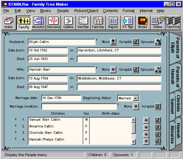The height and width of the screenshot is (159, 183).
Task: Select child row Samuel Starr Catlin
Action: (55, 120)
